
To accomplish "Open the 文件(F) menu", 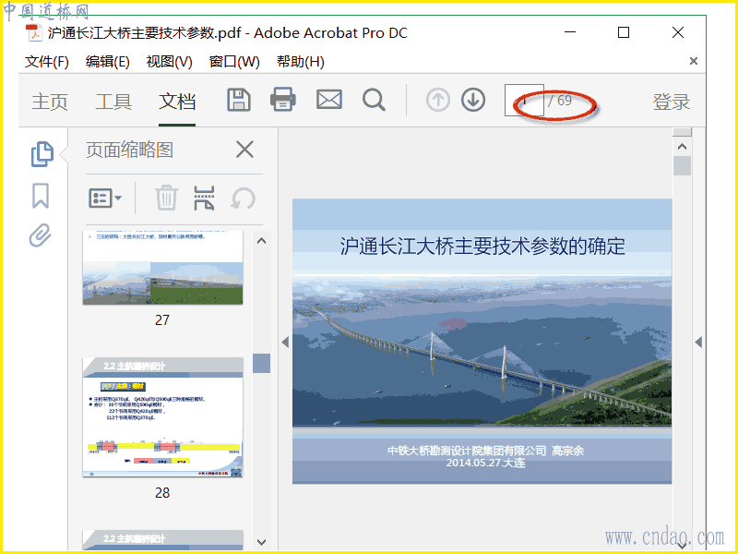I will point(47,62).
